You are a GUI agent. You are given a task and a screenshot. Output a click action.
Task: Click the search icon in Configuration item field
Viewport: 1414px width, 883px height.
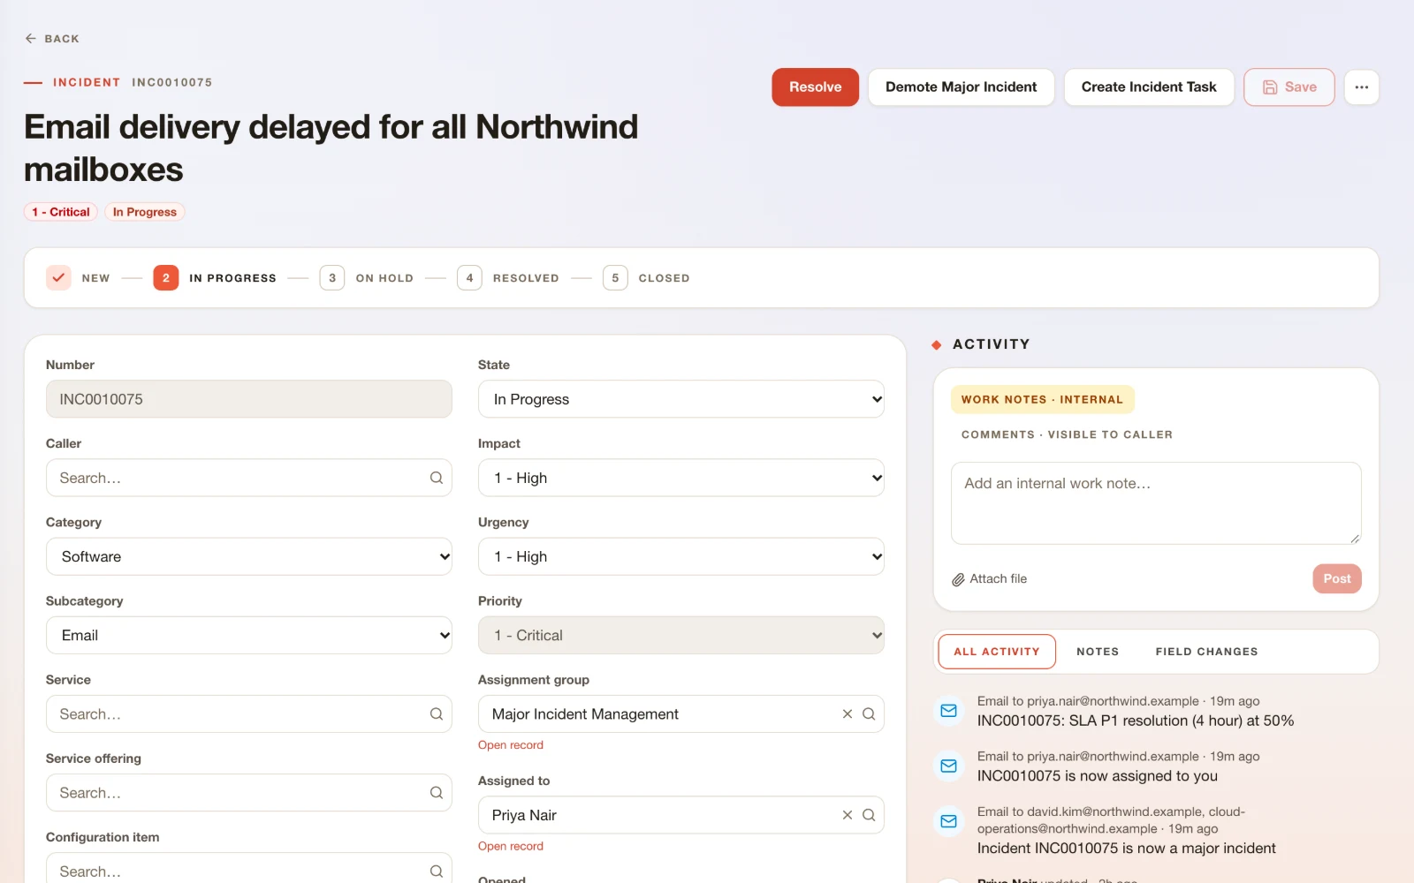click(x=437, y=872)
